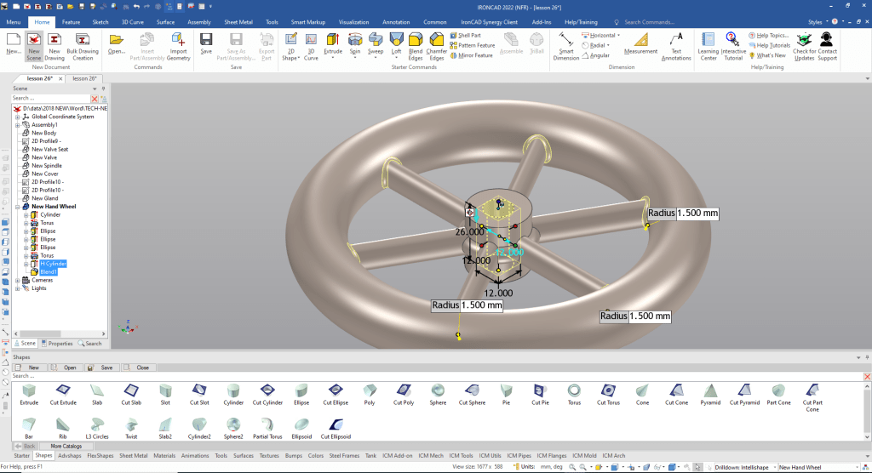872x473 pixels.
Task: Expand the Assembly1 tree node
Action: [x=17, y=125]
